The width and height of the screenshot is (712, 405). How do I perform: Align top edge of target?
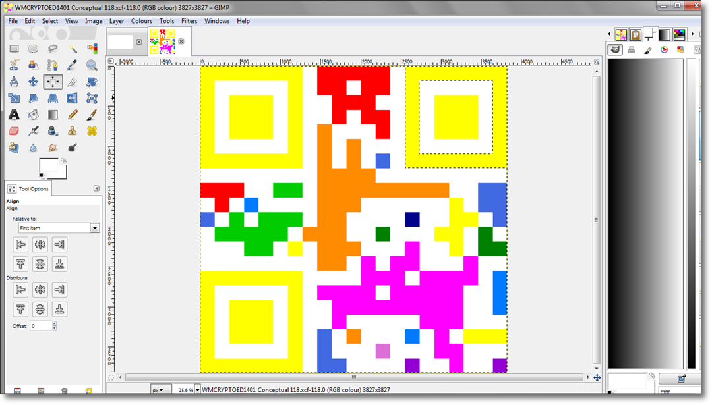pyautogui.click(x=20, y=264)
